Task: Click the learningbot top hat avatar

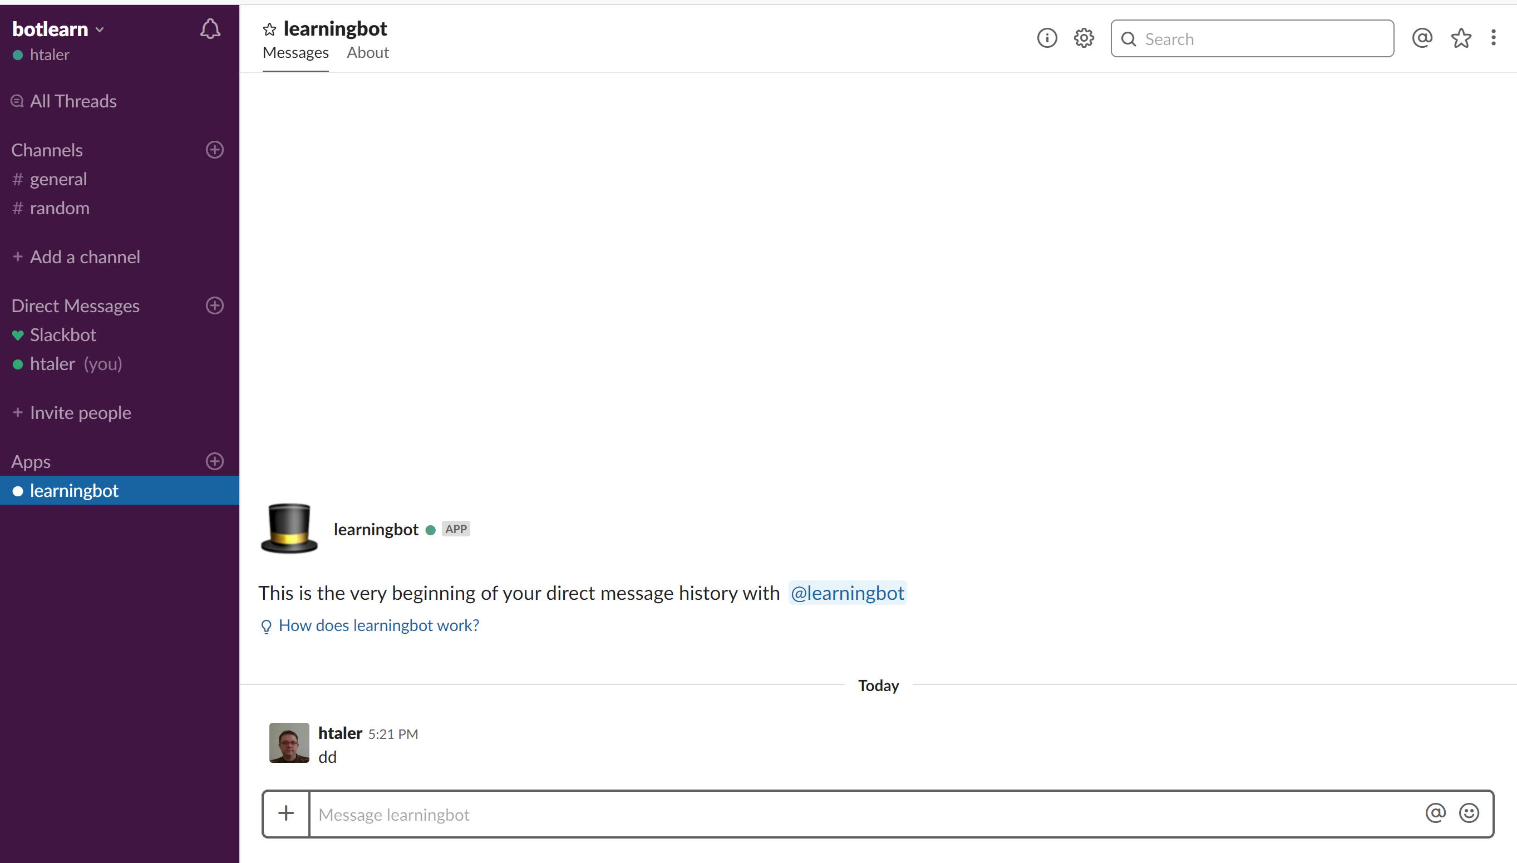Action: [x=289, y=528]
